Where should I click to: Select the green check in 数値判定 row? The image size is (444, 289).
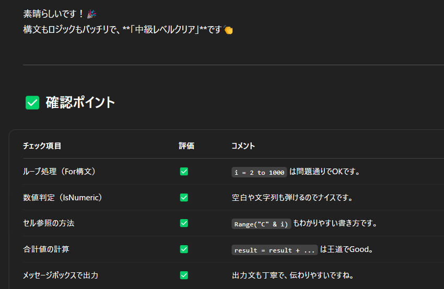pyautogui.click(x=184, y=198)
